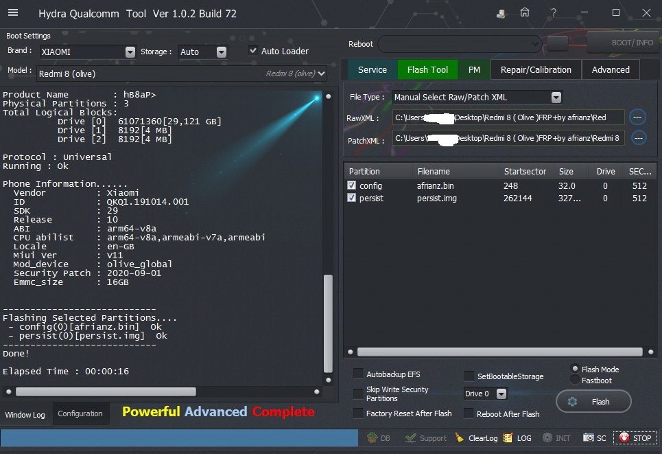Enable Skip Write Security Partitions
662x454 pixels.
coord(358,394)
